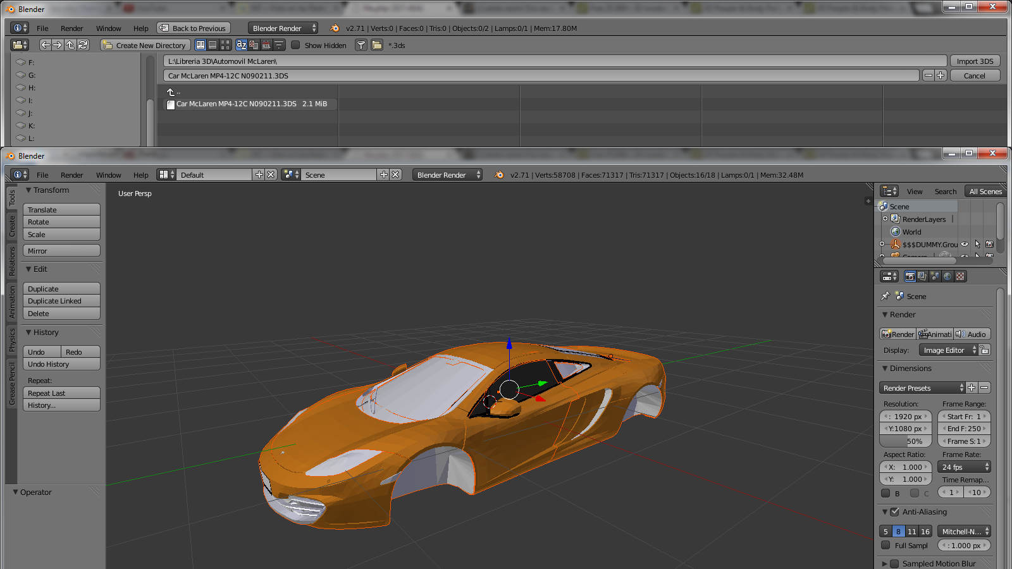The height and width of the screenshot is (569, 1012).
Task: Toggle the Anti-Aliasing checkbox
Action: [x=894, y=511]
